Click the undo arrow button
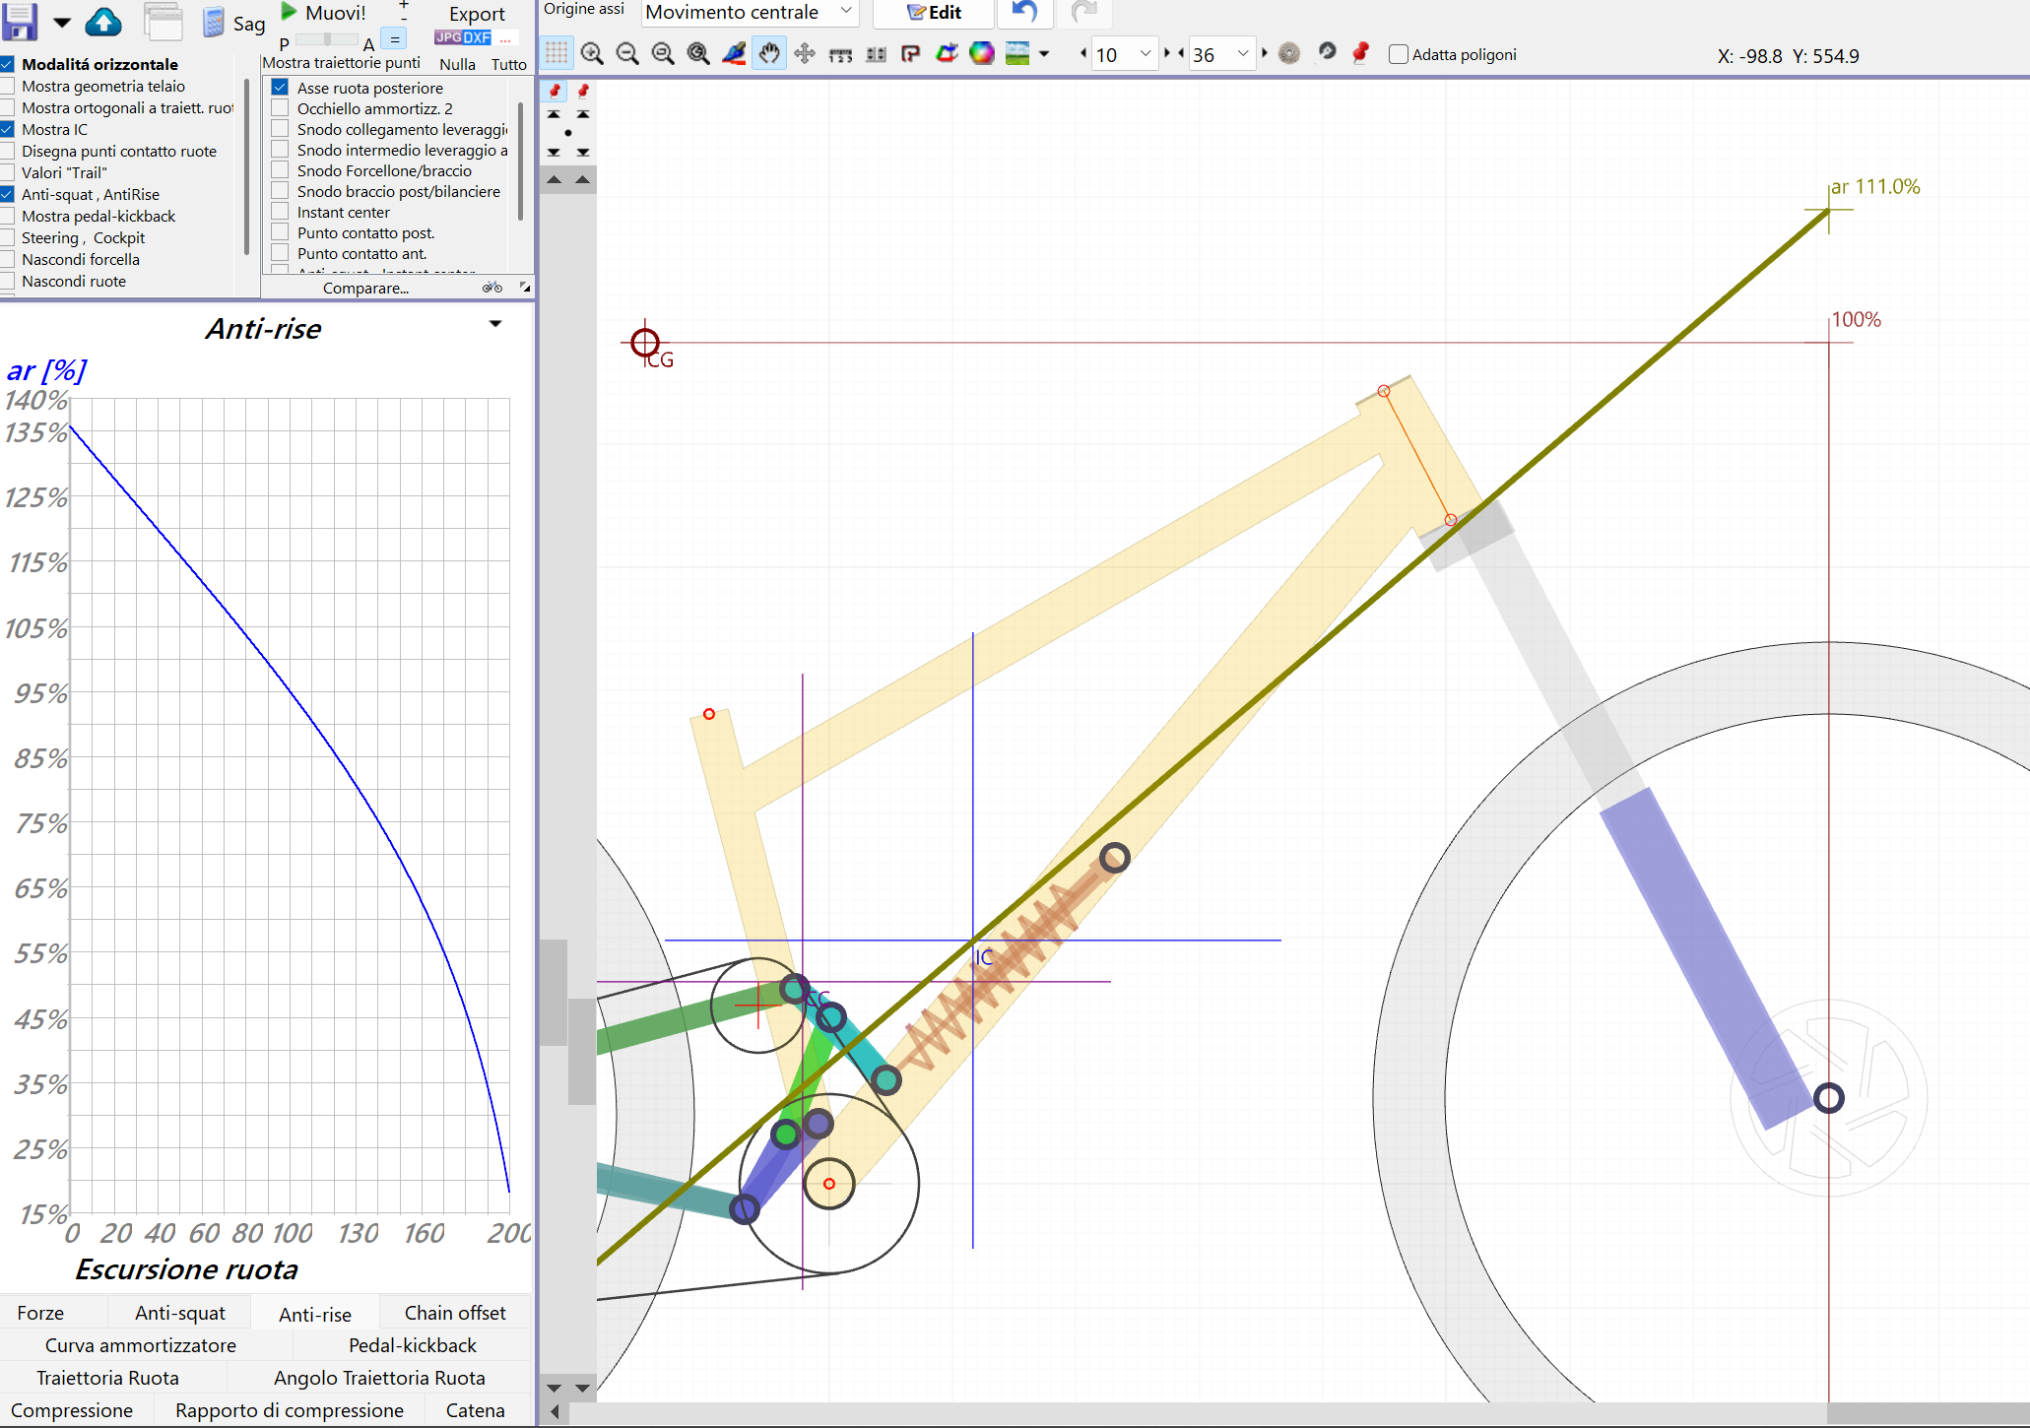 1025,13
